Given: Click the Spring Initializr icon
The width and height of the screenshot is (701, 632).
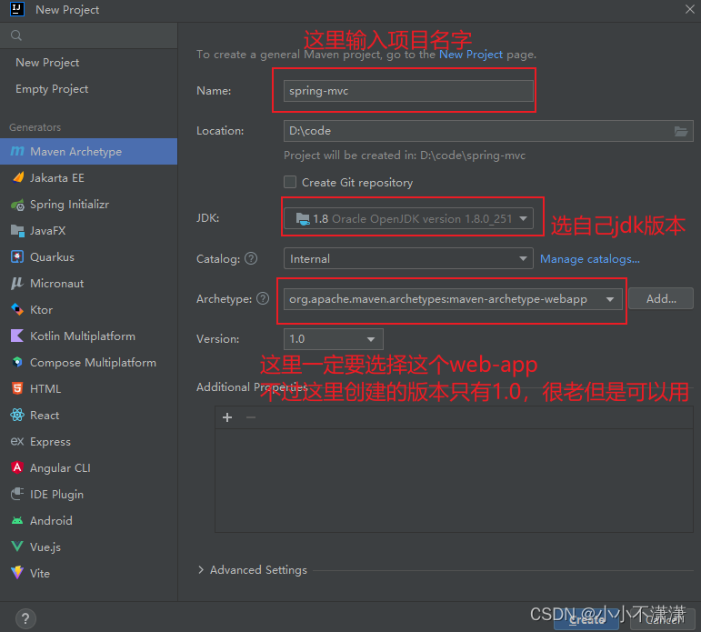Looking at the screenshot, I should pos(17,205).
